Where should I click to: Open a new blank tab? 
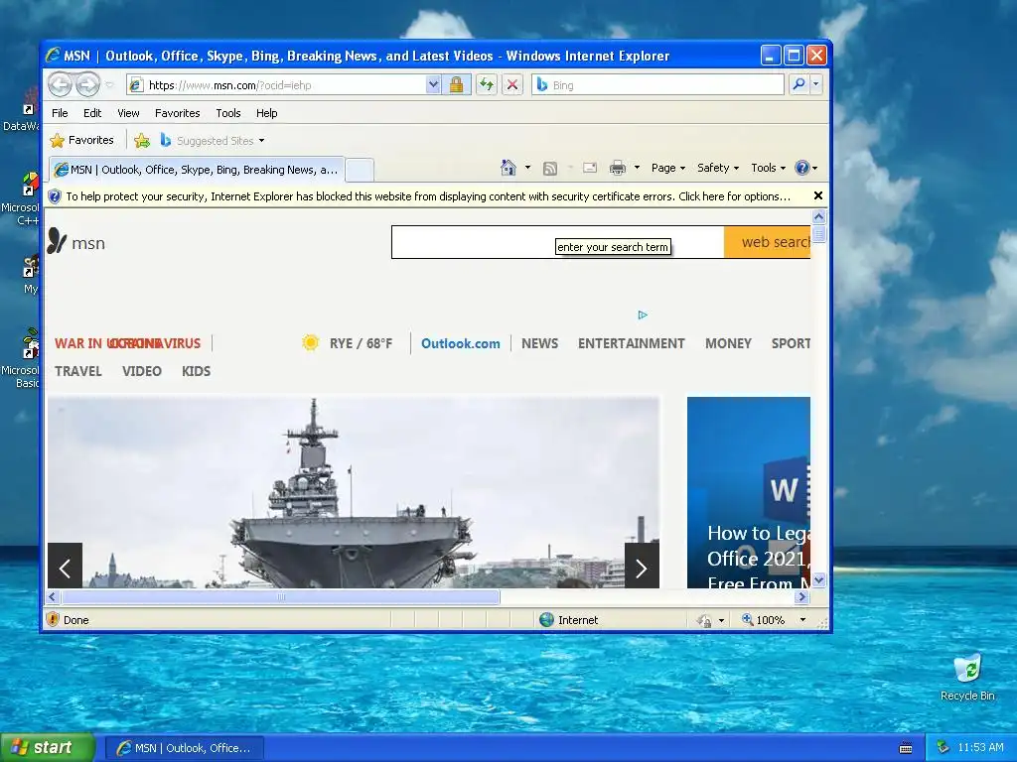(360, 171)
